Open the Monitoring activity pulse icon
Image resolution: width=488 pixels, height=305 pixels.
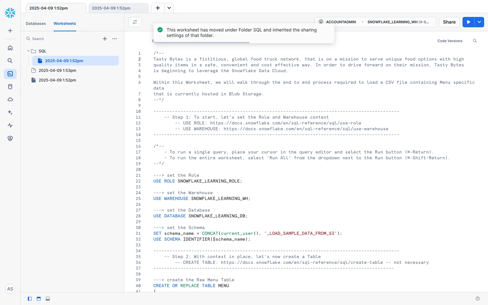pos(10,125)
